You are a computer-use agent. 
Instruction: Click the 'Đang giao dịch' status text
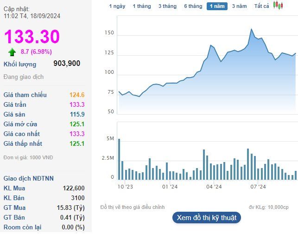click(24, 77)
